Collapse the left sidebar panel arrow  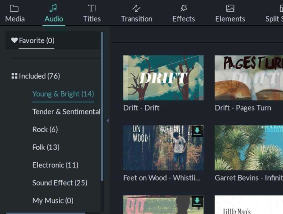pyautogui.click(x=108, y=121)
